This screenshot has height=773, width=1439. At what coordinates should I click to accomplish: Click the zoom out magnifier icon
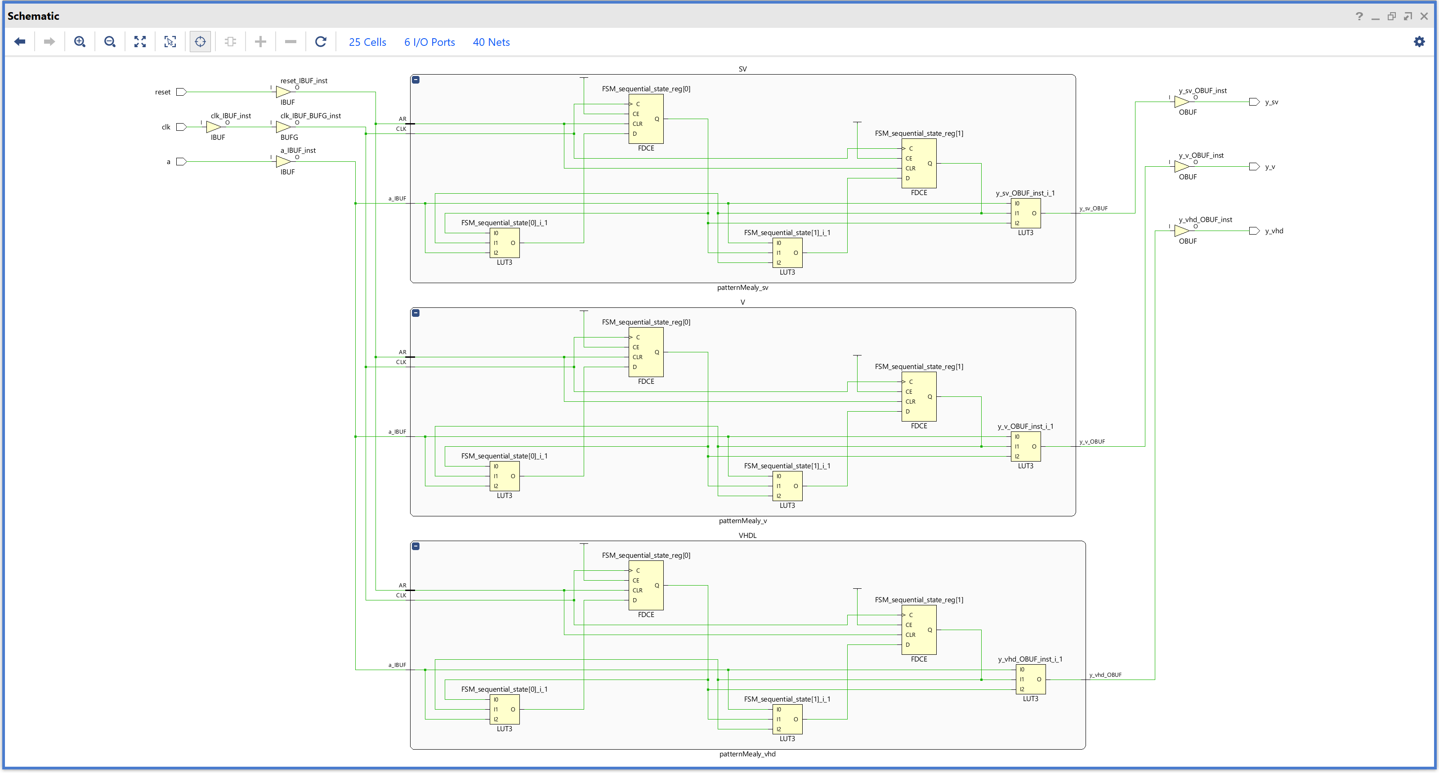(110, 42)
